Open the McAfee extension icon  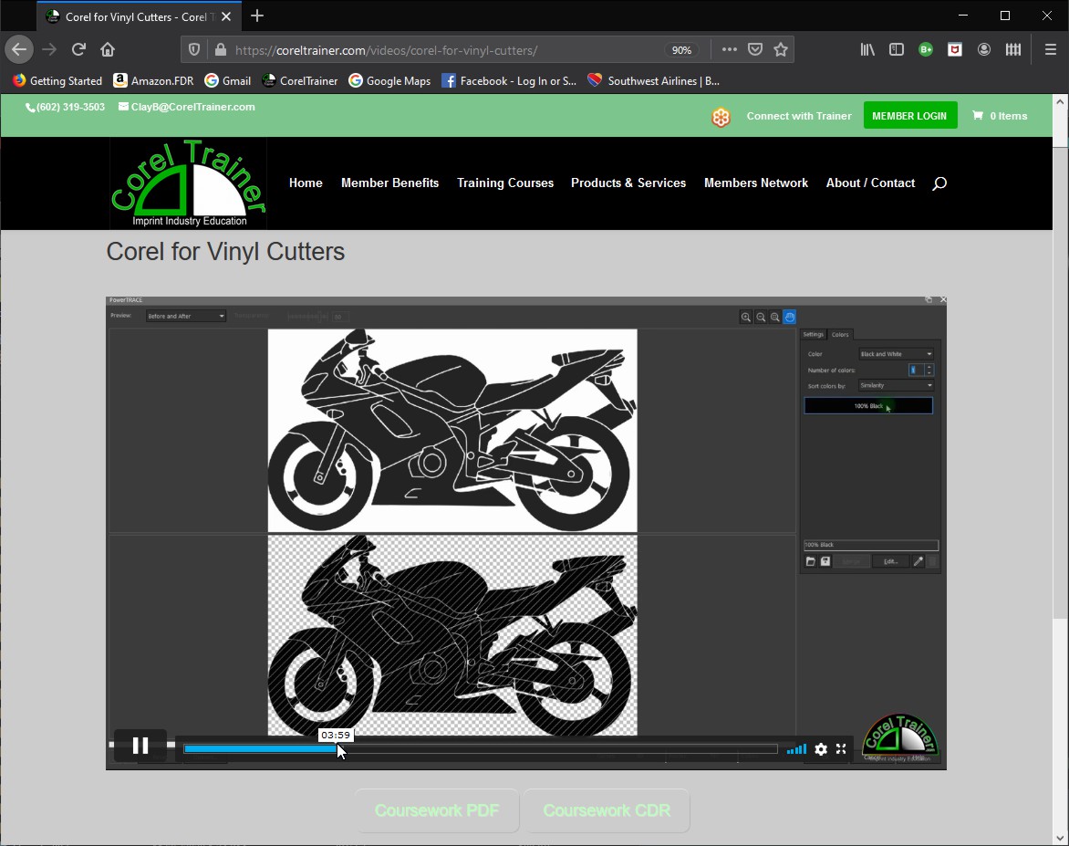point(954,49)
